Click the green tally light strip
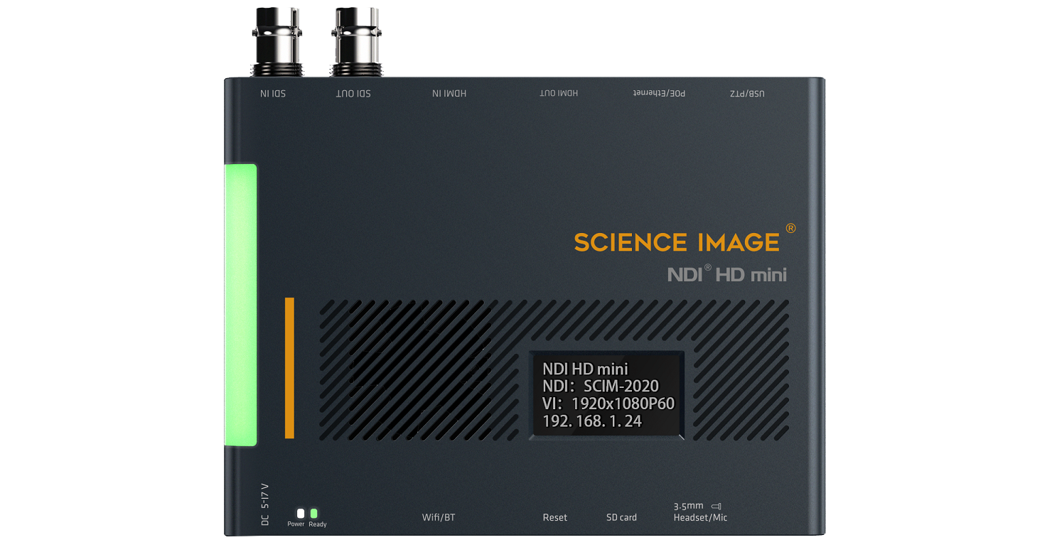 tap(241, 305)
